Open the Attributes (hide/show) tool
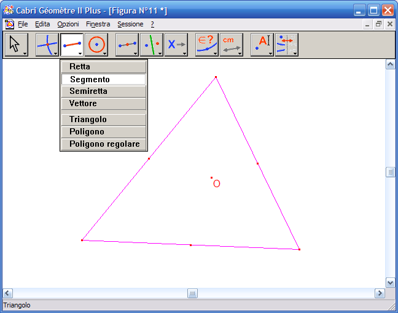 [x=287, y=45]
